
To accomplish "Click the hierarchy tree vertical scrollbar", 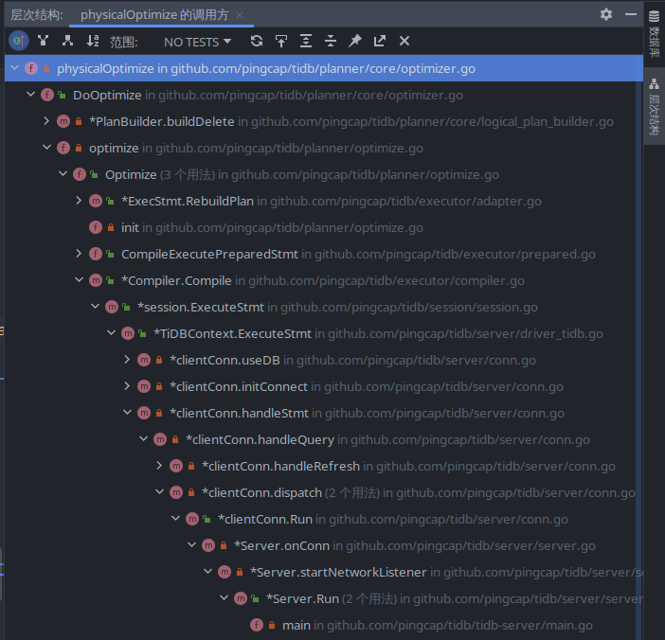I will [x=638, y=361].
